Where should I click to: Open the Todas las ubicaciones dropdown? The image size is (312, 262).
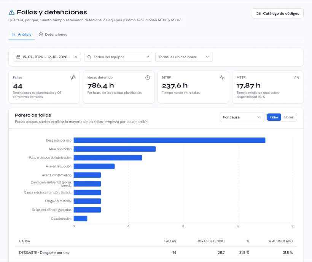coord(184,57)
